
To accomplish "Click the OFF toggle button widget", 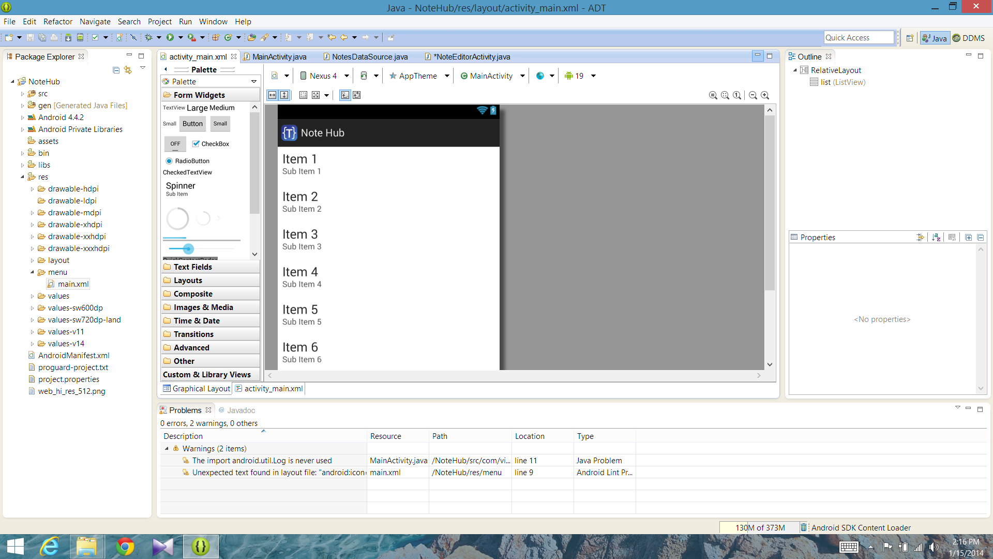I will [175, 144].
